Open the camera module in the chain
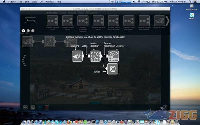200x125 pixels. point(27,42)
